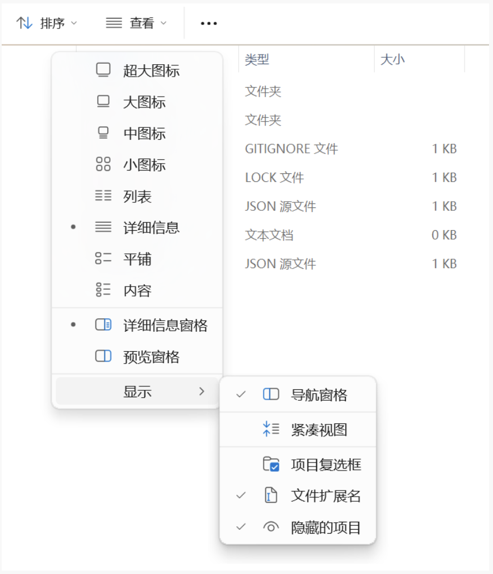Open the 查看 (view) dropdown
Screen dimensions: 493x574
tap(135, 23)
